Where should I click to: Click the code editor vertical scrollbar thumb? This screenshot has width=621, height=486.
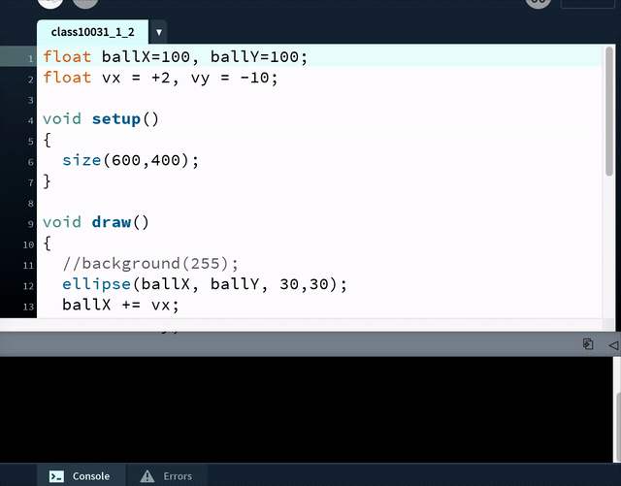(609, 111)
